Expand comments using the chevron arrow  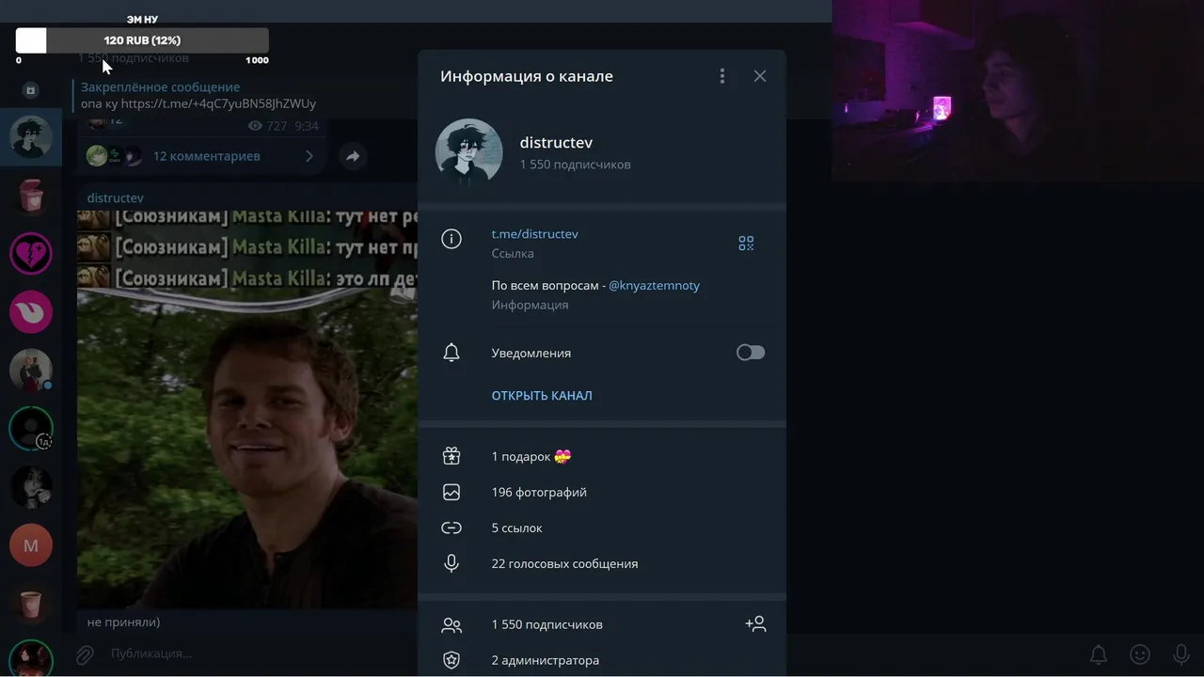309,156
